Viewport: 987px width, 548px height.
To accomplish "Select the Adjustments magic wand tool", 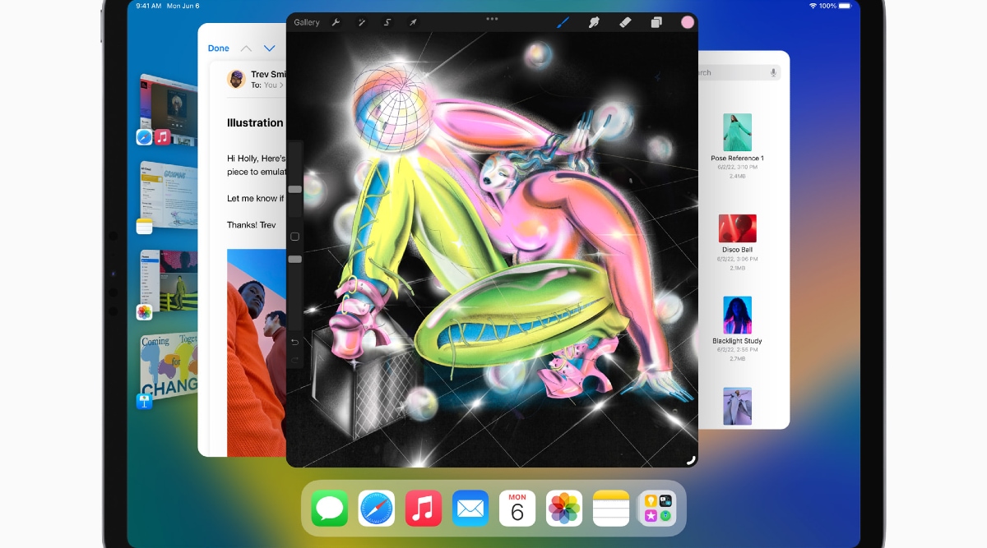I will pos(362,22).
